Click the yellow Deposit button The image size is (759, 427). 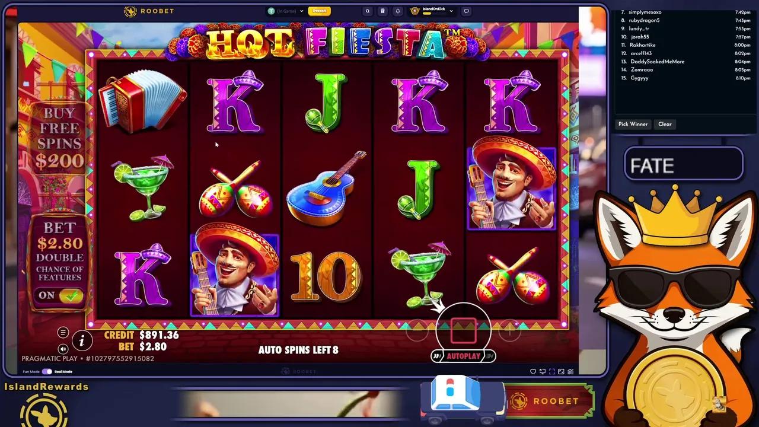(x=320, y=11)
